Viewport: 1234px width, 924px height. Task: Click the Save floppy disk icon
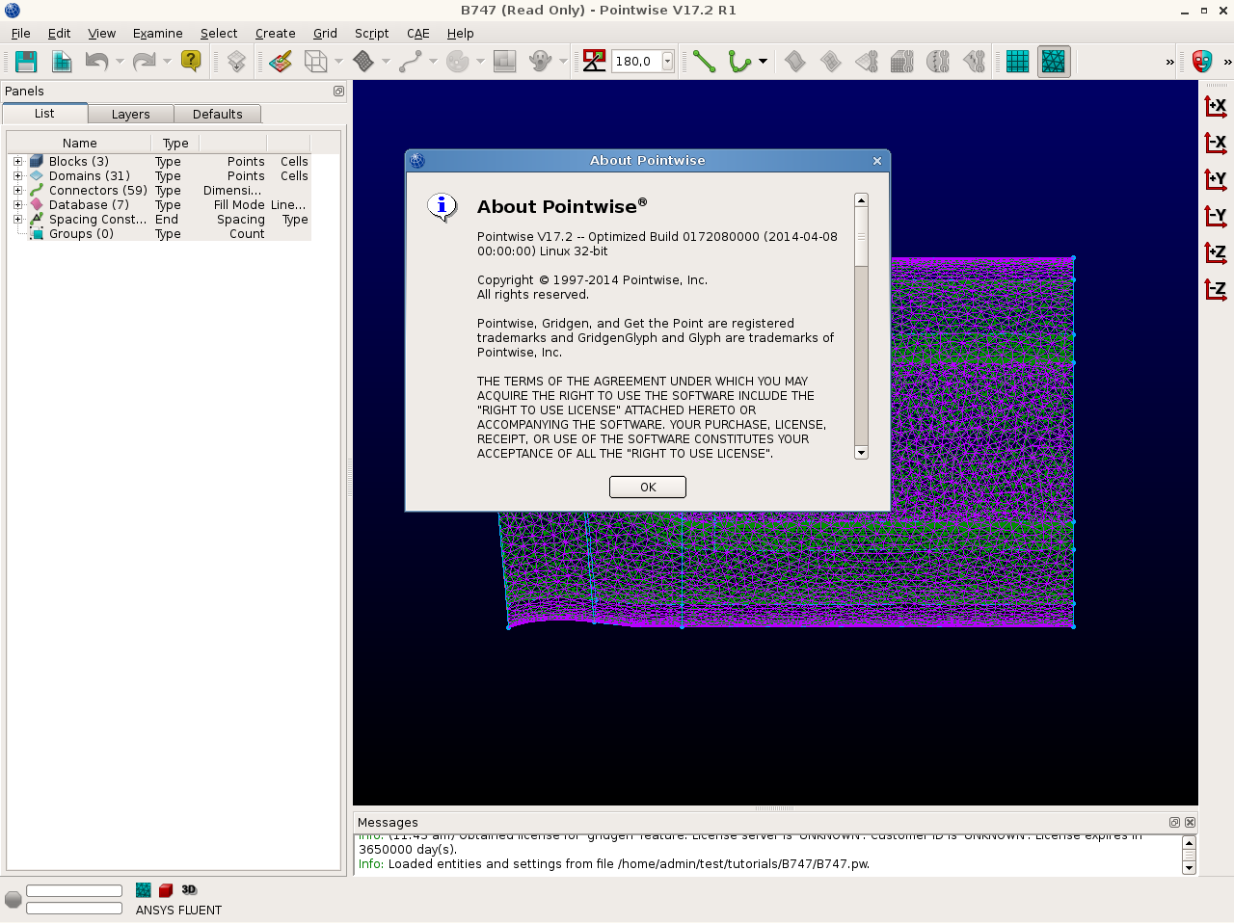[x=26, y=62]
